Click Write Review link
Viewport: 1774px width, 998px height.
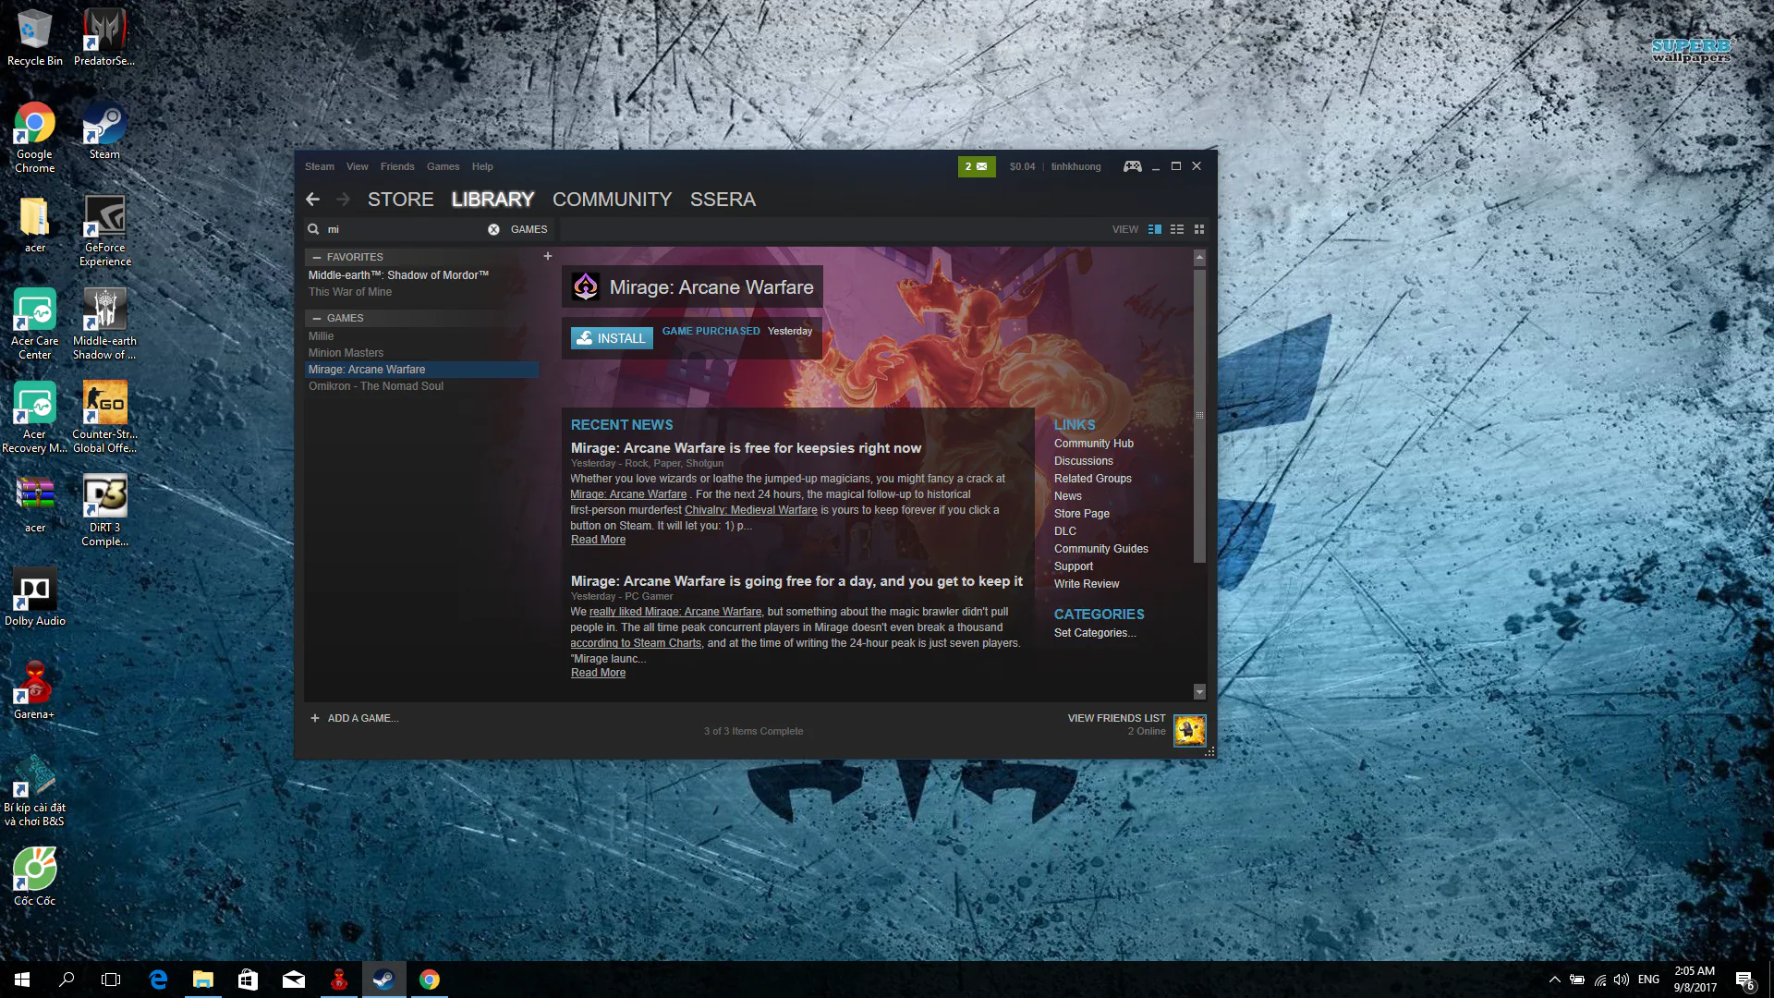click(x=1087, y=584)
